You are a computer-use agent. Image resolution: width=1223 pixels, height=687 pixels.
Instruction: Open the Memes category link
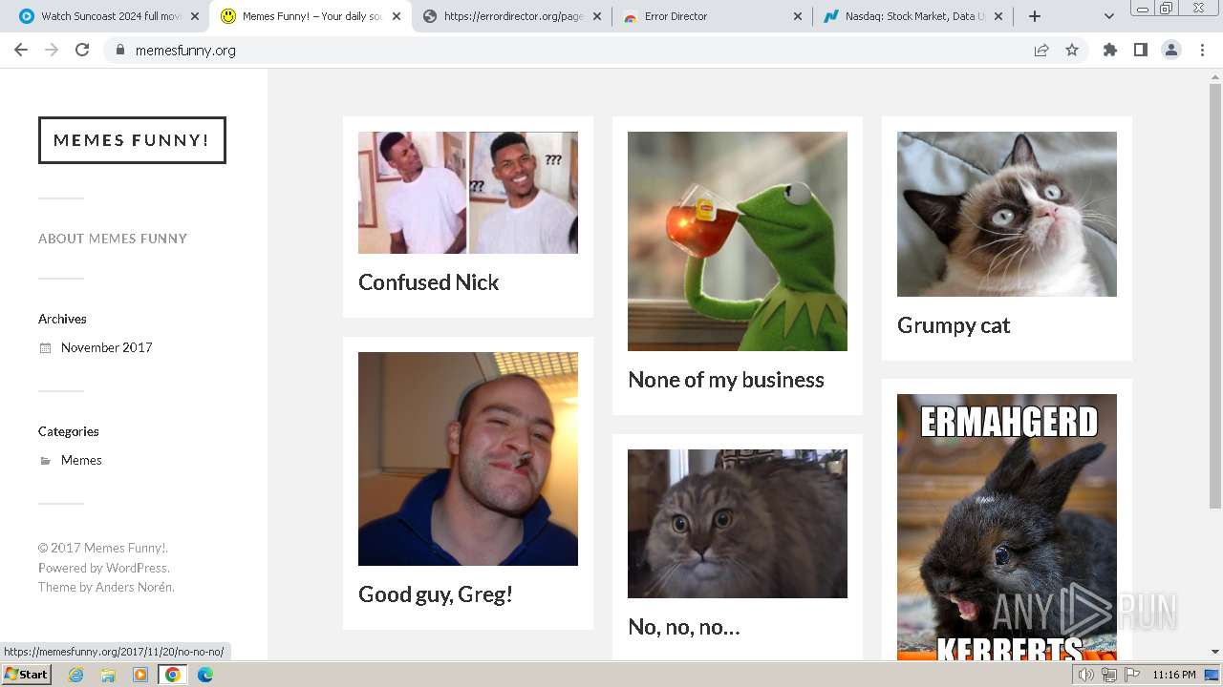coord(81,460)
